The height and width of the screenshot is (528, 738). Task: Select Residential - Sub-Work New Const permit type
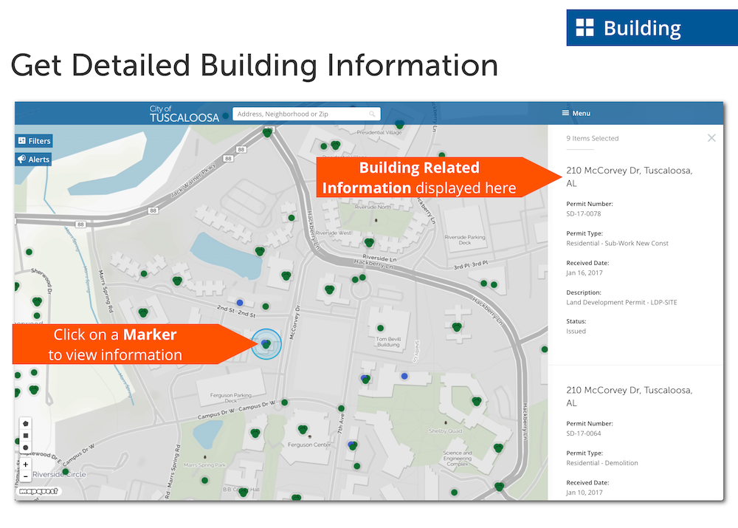617,244
